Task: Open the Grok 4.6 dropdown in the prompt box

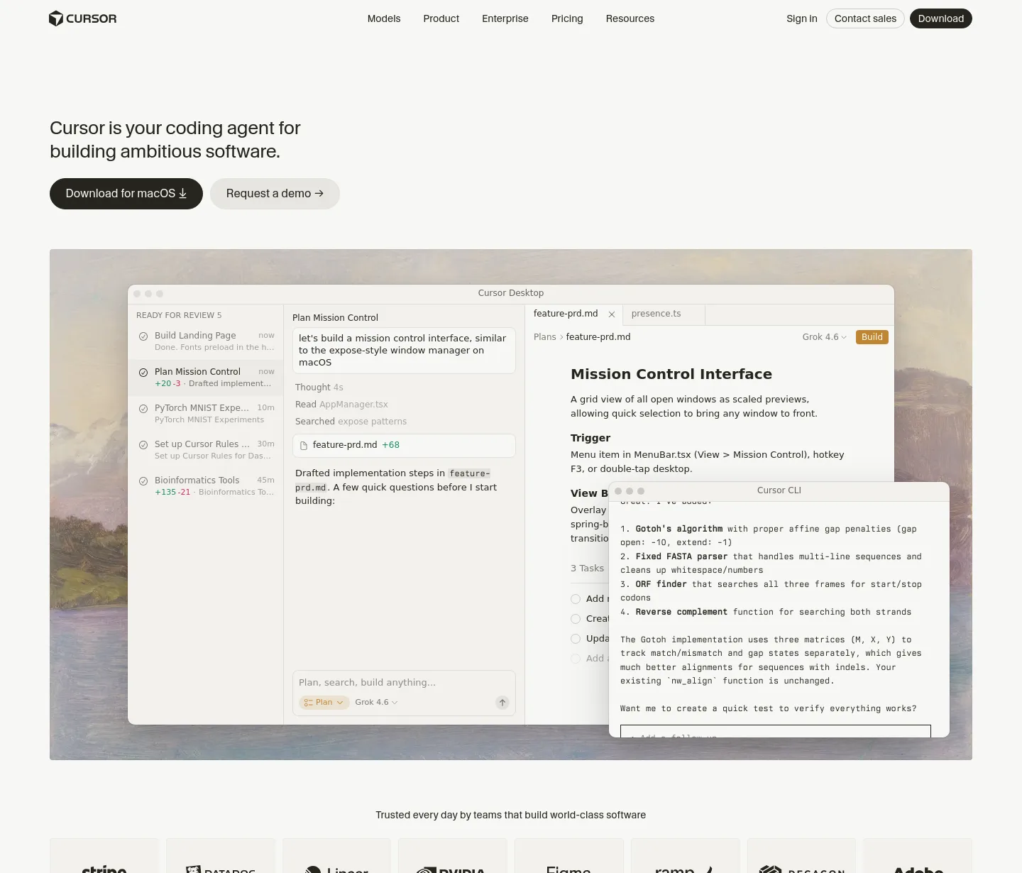Action: (376, 703)
